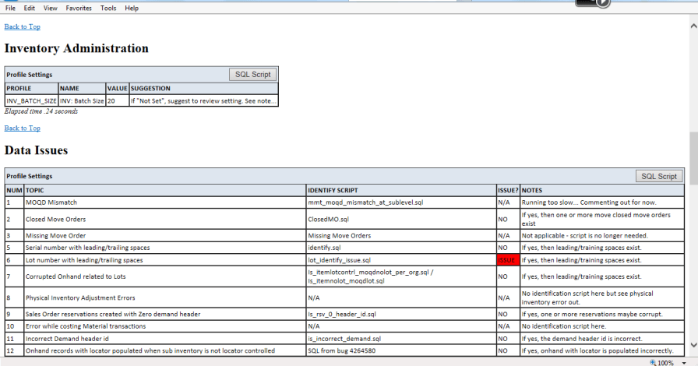Select the lot_identify_issue.sql script cell
Image resolution: width=698 pixels, height=366 pixels.
click(401, 260)
